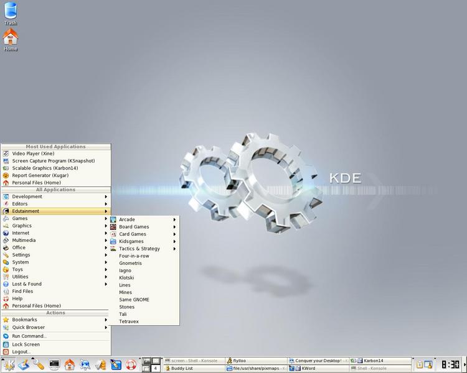Viewport: 467px width, 373px height.
Task: Open Personal Files (Home) under Most Used
Action: point(55,183)
